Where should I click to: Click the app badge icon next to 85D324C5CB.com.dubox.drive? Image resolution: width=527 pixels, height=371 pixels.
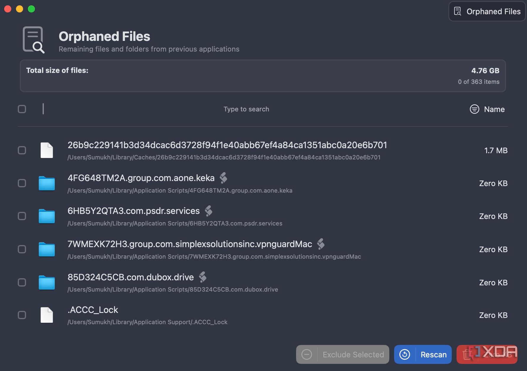tap(203, 277)
